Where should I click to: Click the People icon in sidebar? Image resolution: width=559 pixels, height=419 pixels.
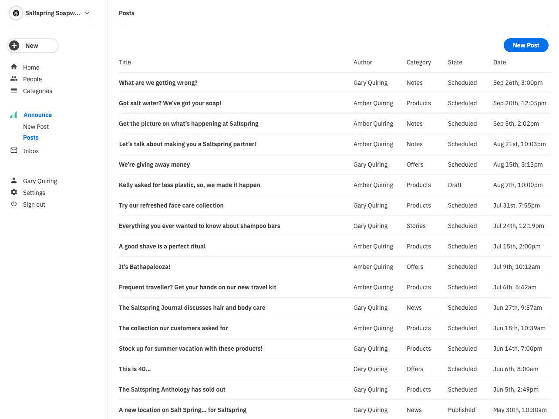pos(14,79)
